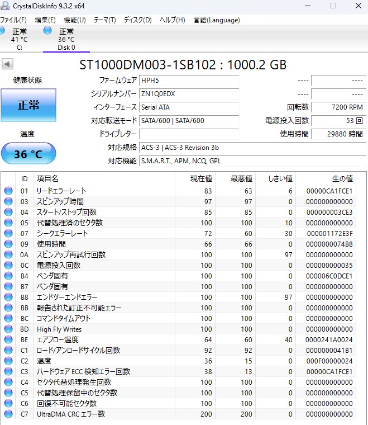Click status orb for スタート/ストップ回数 row

pos(8,212)
